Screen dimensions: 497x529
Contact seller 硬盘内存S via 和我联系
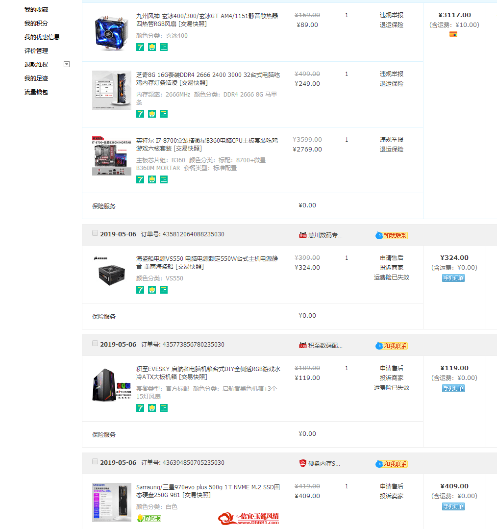[392, 464]
